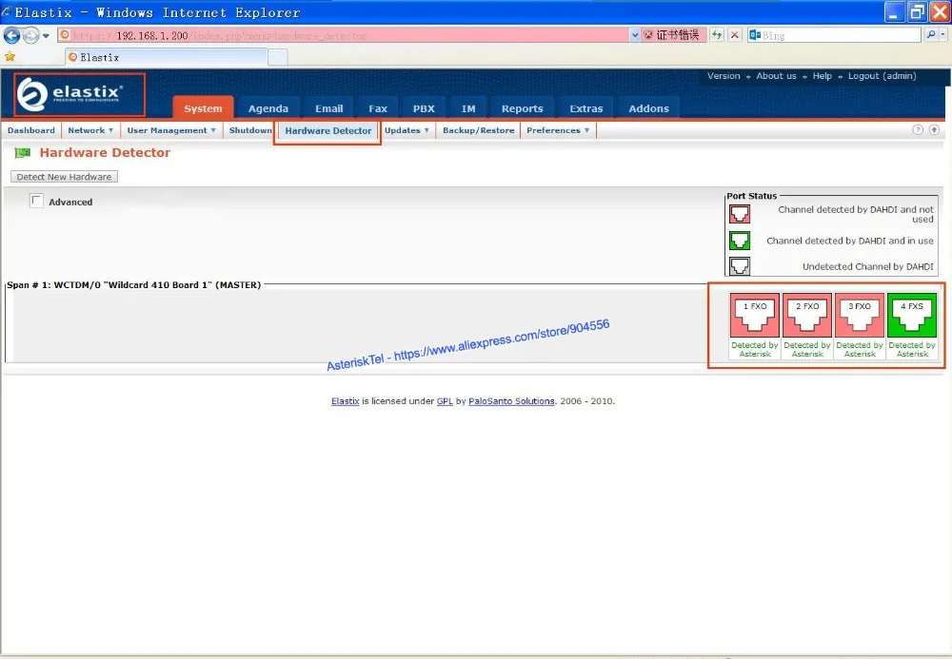Click the certificate error shield indicator
The height and width of the screenshot is (659, 952).
671,35
